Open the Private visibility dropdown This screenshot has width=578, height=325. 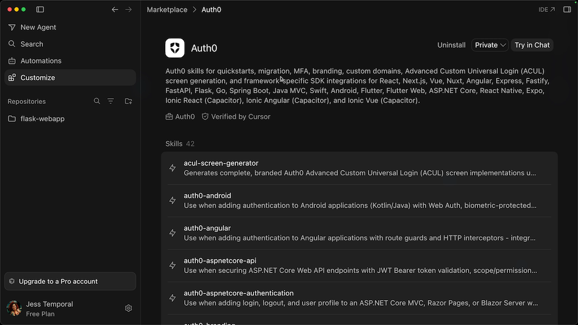(490, 45)
